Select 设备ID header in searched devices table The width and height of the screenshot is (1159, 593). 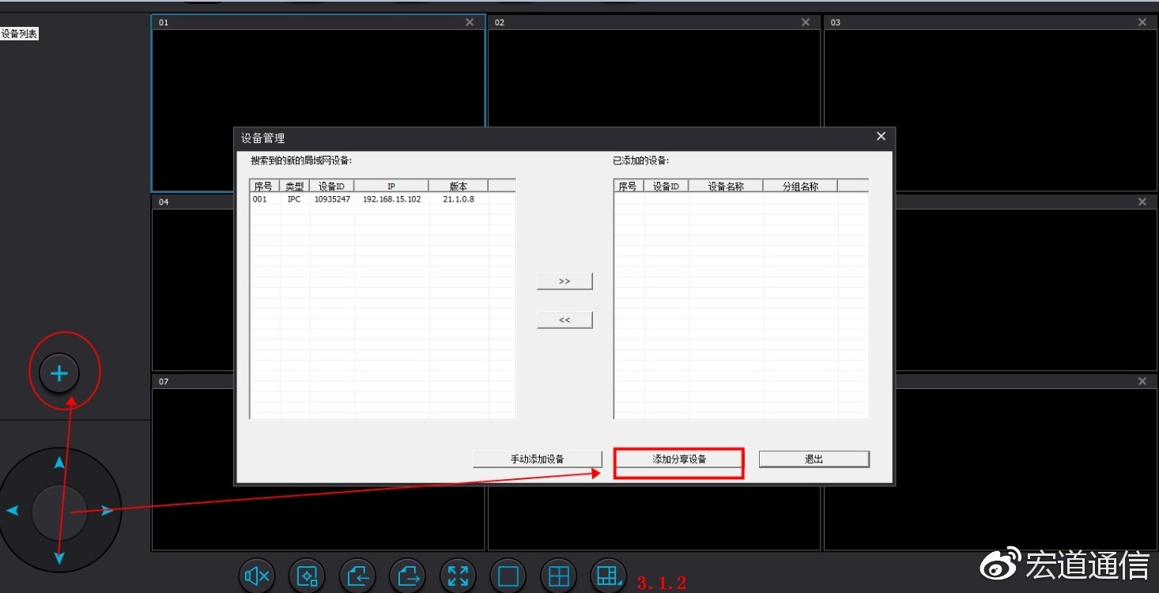tap(332, 186)
